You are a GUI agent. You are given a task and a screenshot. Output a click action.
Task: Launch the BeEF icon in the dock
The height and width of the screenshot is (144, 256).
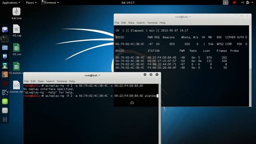click(5, 92)
